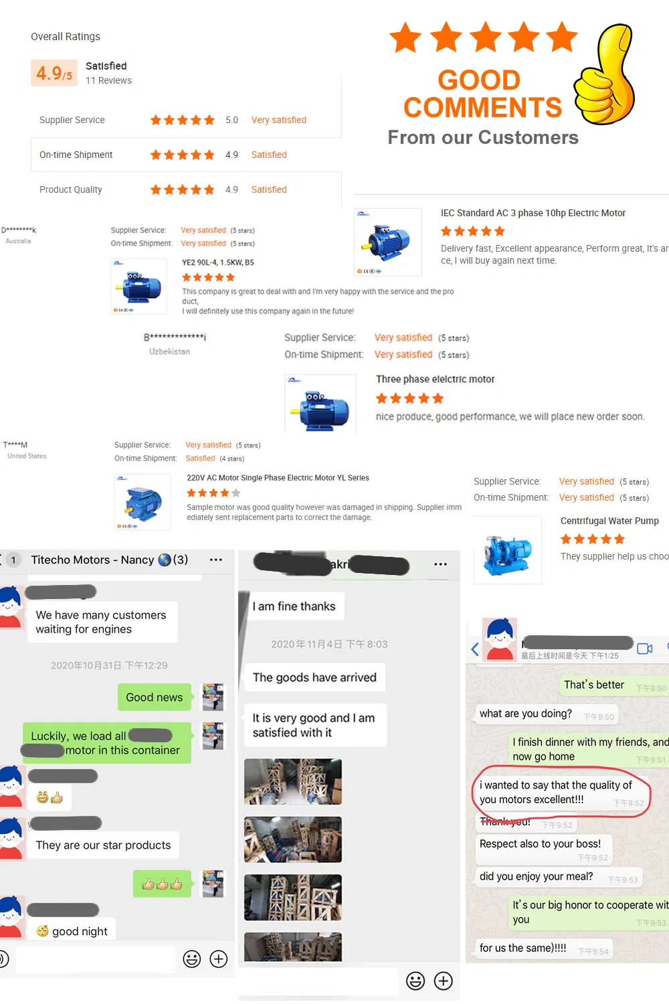Select the On-time Shipment rating row
This screenshot has width=669, height=1004.
pos(186,155)
